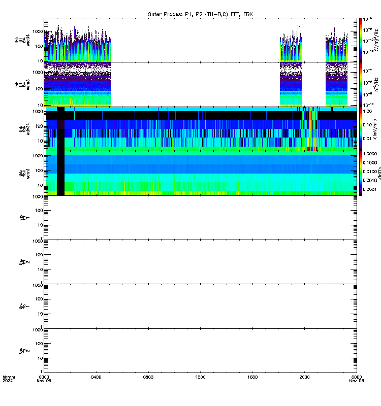Click the '0.10' tick on the <|mV/m|> color bar
This screenshot has width=381, height=406.
pos(367,125)
